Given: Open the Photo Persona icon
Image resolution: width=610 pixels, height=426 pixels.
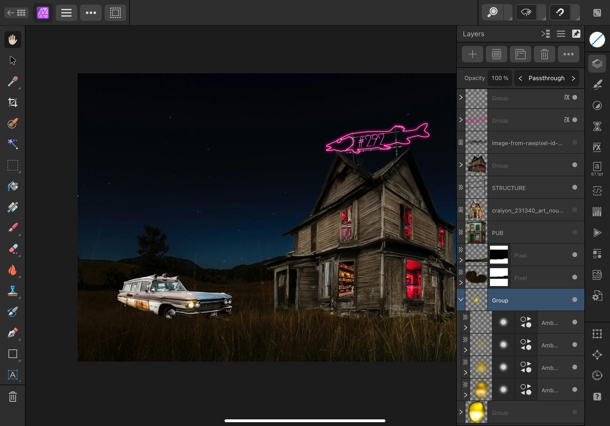Looking at the screenshot, I should point(43,13).
